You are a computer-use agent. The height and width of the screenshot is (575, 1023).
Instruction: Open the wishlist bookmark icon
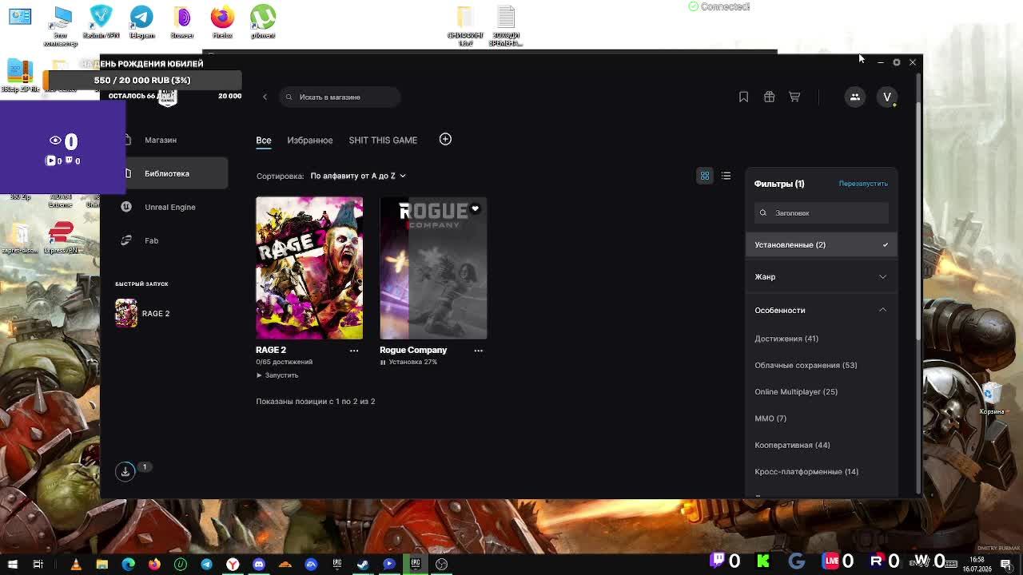(743, 97)
